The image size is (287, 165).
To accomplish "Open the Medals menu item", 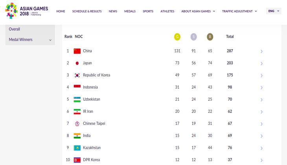I will (x=130, y=11).
